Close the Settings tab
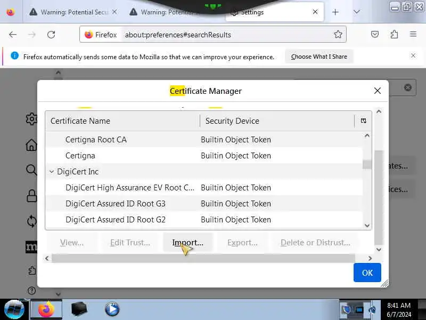426x320 pixels. click(315, 12)
